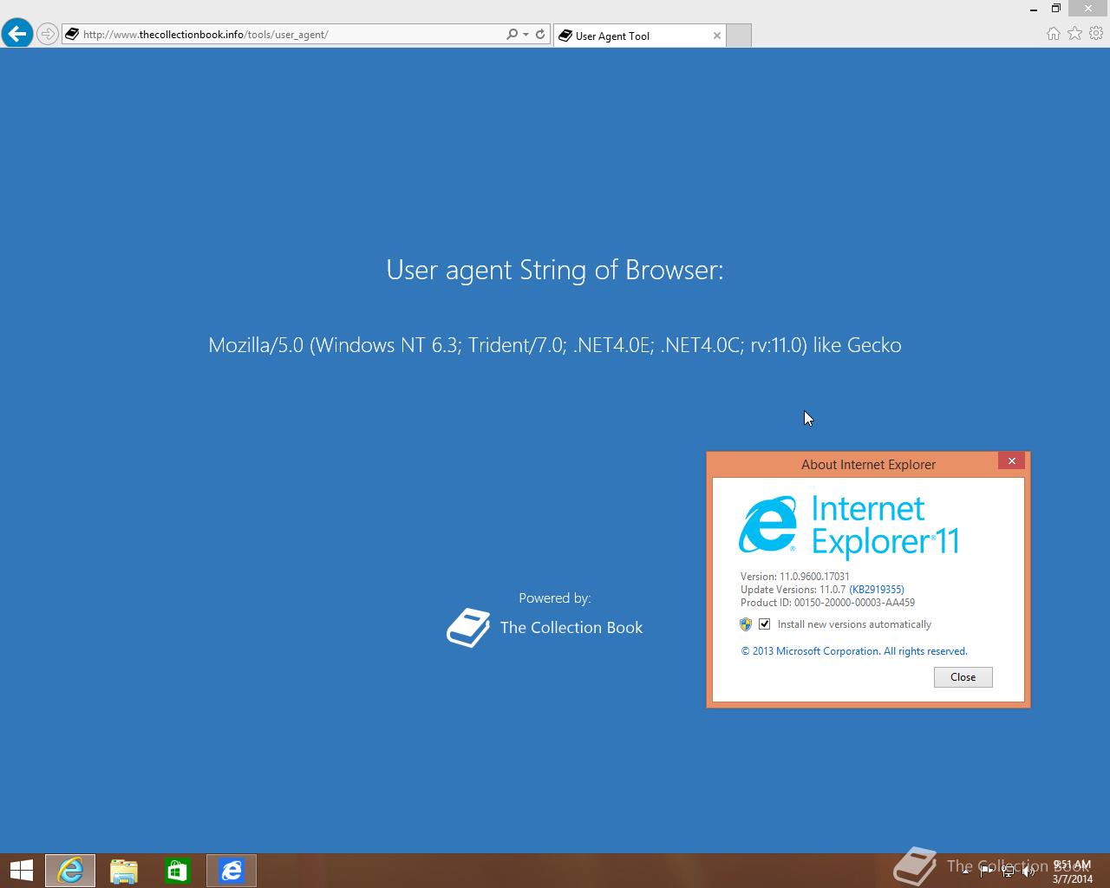Click the UAC shield icon beside checkbox
This screenshot has width=1110, height=888.
[746, 624]
